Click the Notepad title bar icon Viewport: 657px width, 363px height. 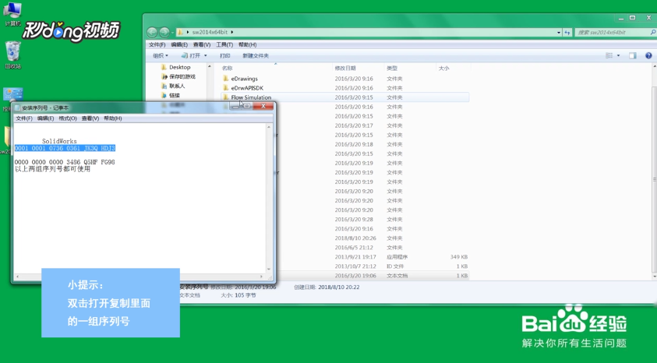[17, 107]
